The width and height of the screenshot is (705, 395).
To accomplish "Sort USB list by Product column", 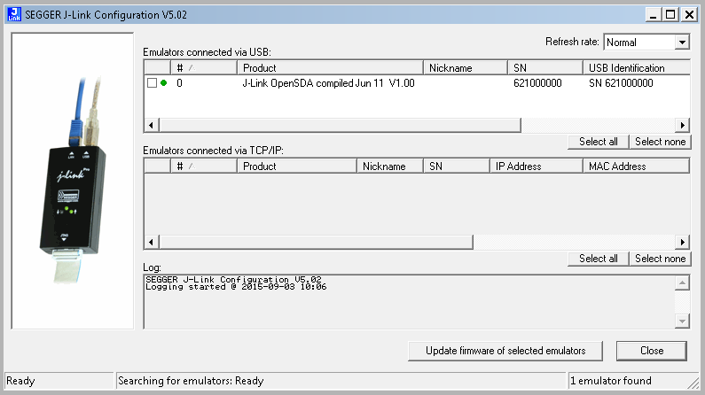I will (x=330, y=68).
